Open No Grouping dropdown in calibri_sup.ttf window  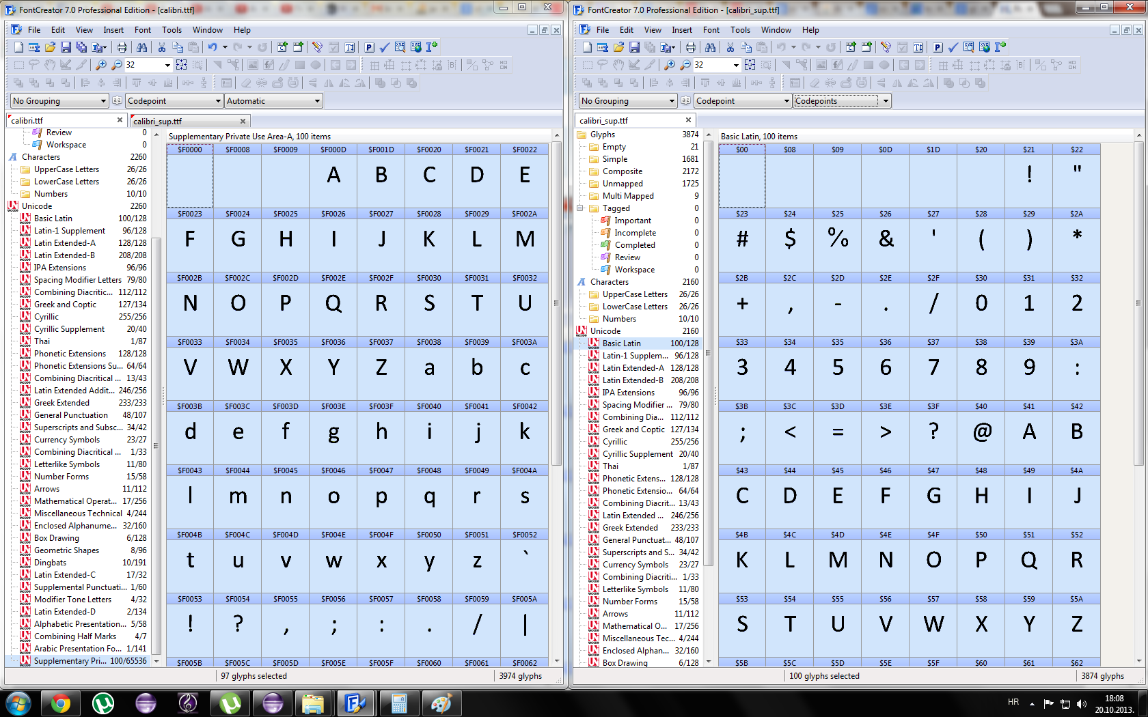click(629, 100)
